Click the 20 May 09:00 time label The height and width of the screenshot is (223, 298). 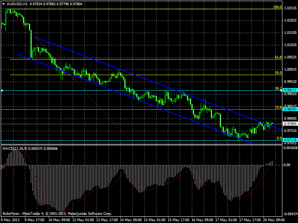[274, 220]
